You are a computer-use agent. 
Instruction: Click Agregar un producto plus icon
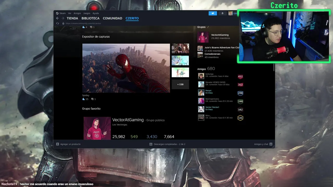[57, 144]
